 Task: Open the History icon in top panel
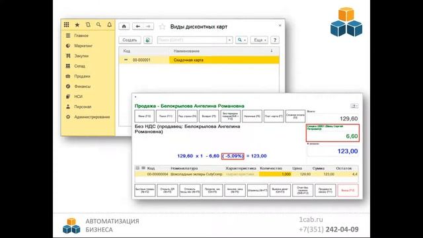click(x=88, y=25)
